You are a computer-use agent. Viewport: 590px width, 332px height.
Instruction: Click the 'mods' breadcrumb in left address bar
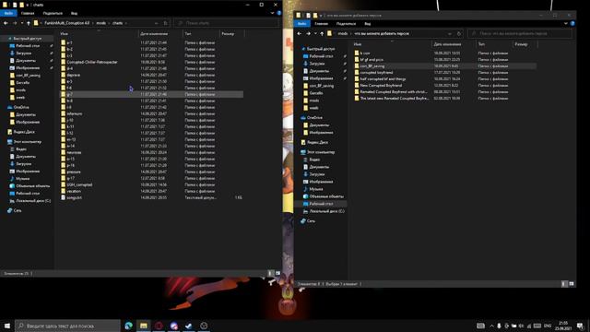100,23
